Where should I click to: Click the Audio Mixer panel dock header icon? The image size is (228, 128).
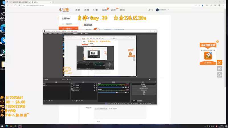(x=130, y=82)
